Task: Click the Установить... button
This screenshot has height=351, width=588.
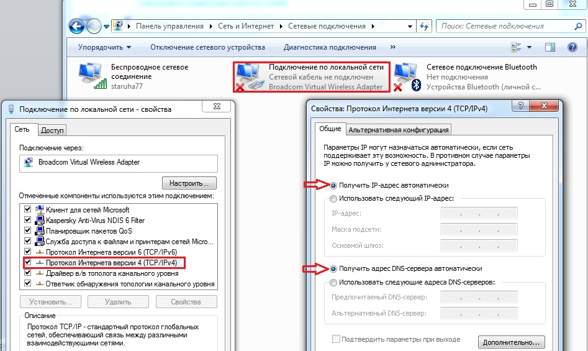Action: click(x=51, y=302)
